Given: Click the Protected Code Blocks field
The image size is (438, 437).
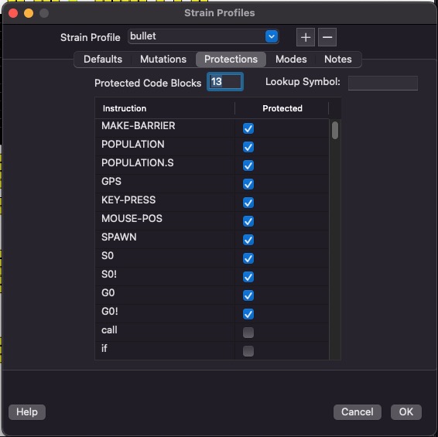Looking at the screenshot, I should pos(225,82).
